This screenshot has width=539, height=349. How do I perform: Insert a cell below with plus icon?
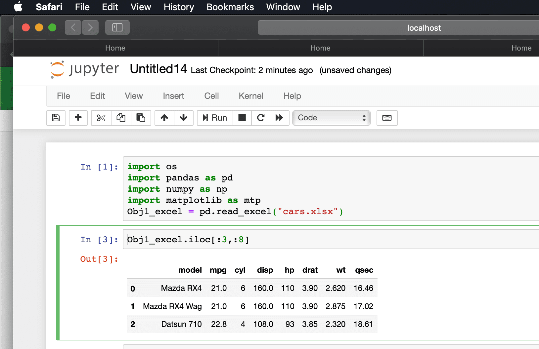78,118
